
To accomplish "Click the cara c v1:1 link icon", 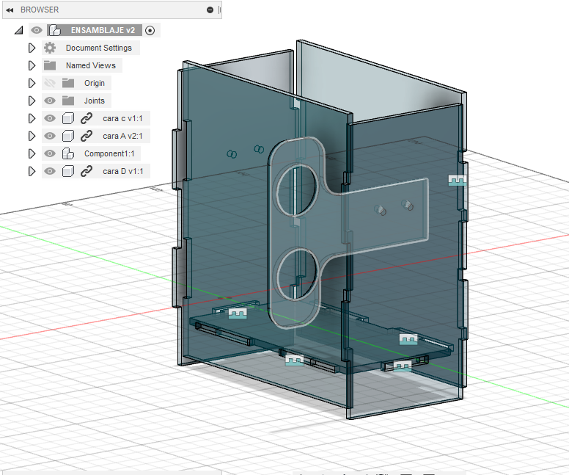I will point(87,118).
